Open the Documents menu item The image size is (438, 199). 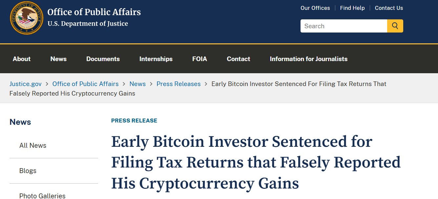[x=103, y=59]
